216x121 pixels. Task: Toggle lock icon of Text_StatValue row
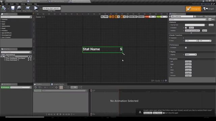tap(29, 60)
